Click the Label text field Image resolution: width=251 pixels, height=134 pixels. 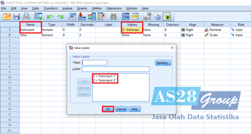click(x=115, y=69)
